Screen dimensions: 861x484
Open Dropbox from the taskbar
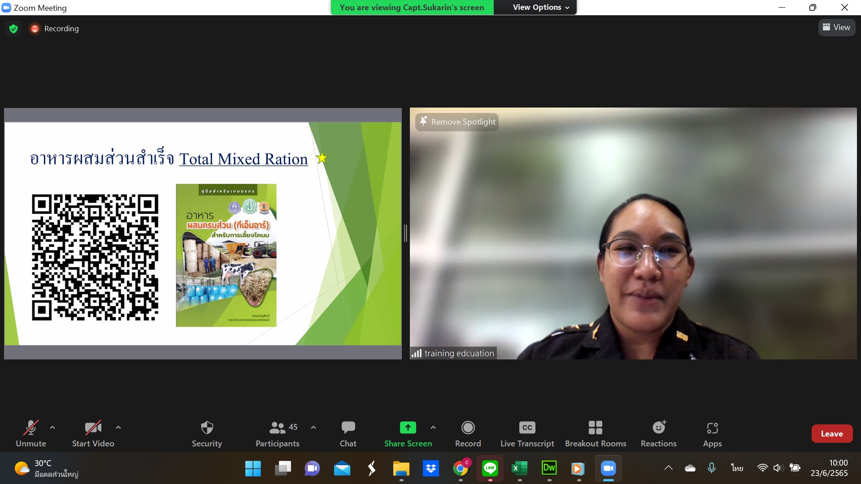430,468
